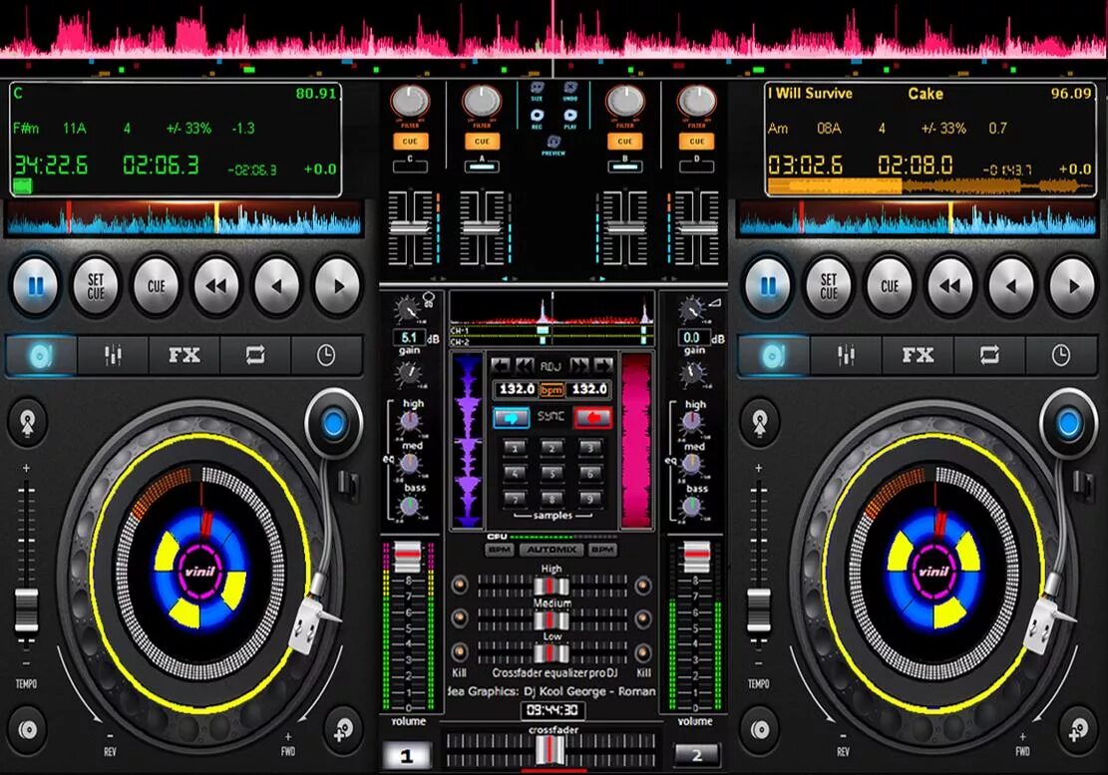1108x775 pixels.
Task: Toggle left Medium kill button
Action: [x=460, y=618]
